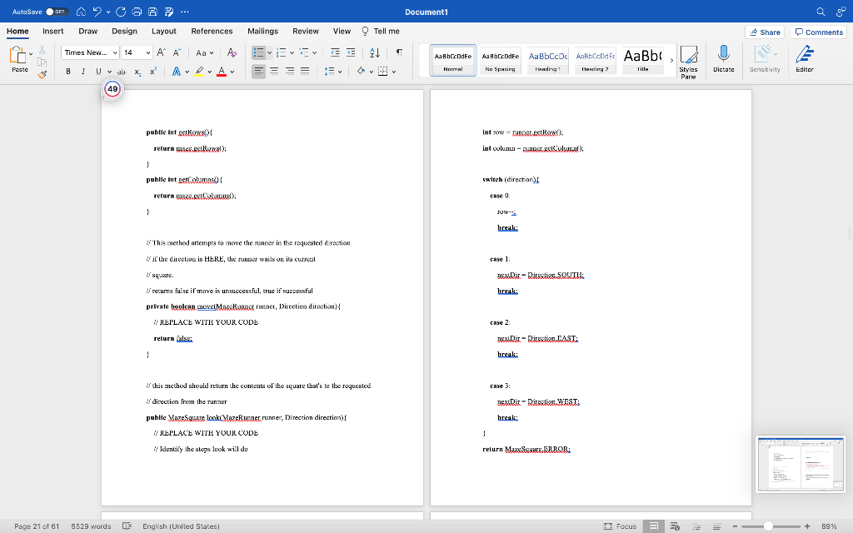Save the document with floppy icon

153,12
